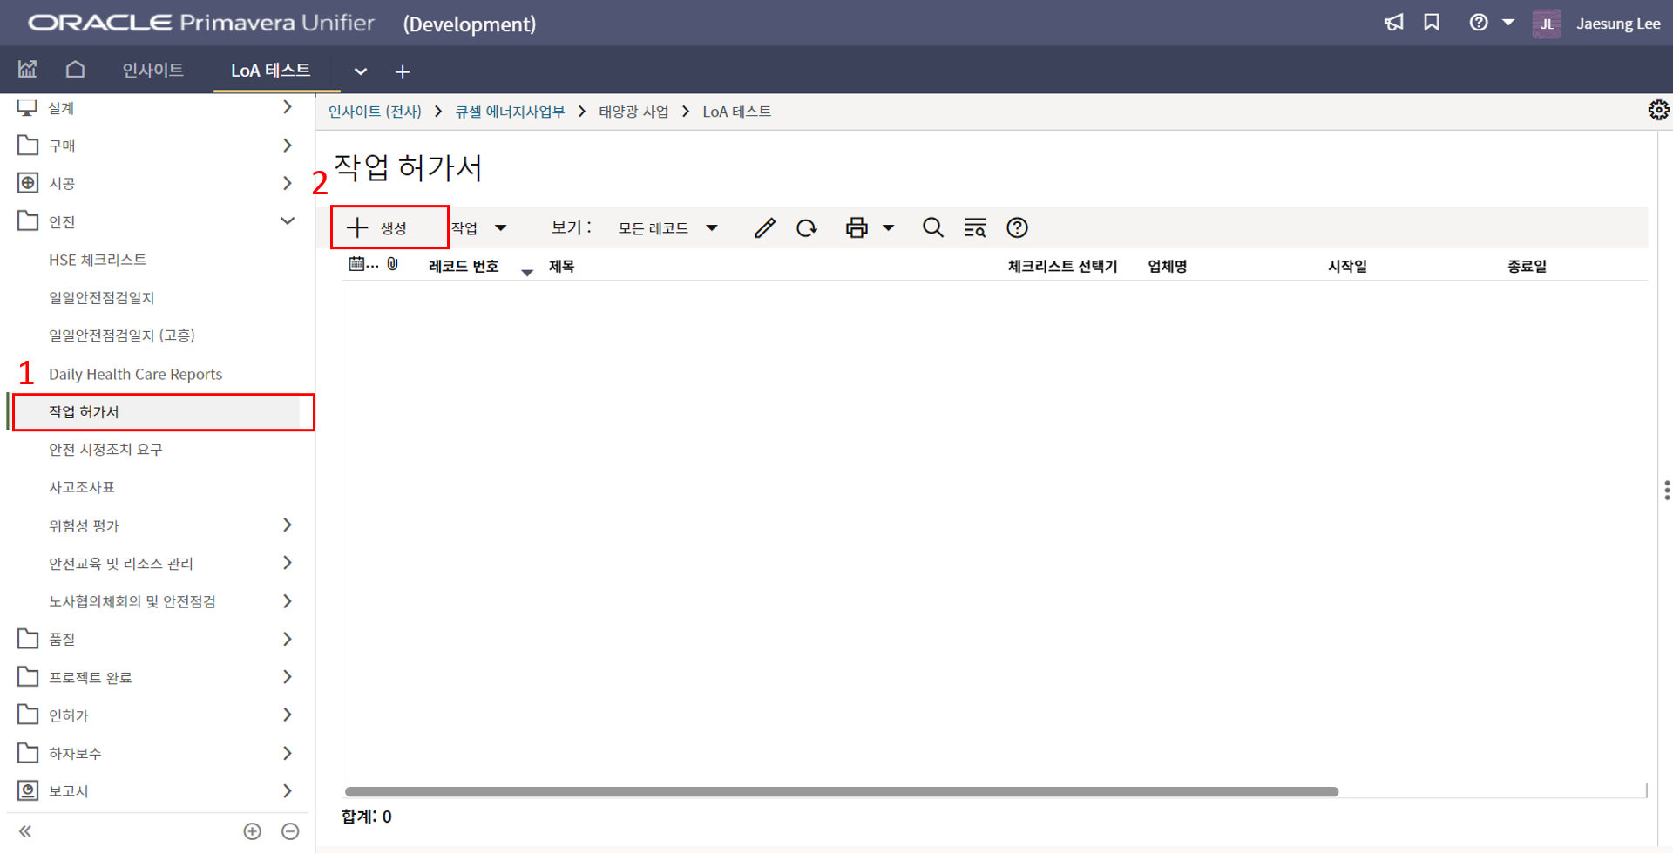Click the printer icon
The width and height of the screenshot is (1673, 854).
(x=857, y=228)
